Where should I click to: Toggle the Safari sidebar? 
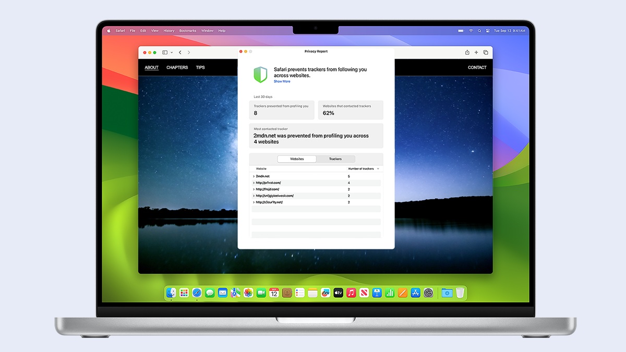pyautogui.click(x=165, y=52)
